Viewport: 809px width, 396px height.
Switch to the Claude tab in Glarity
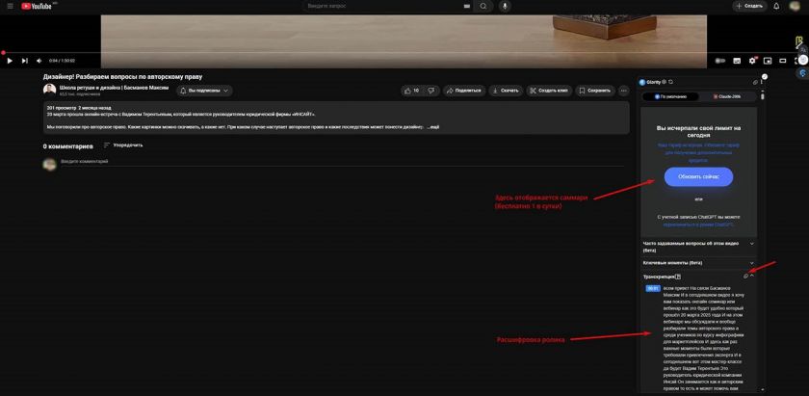(x=727, y=96)
